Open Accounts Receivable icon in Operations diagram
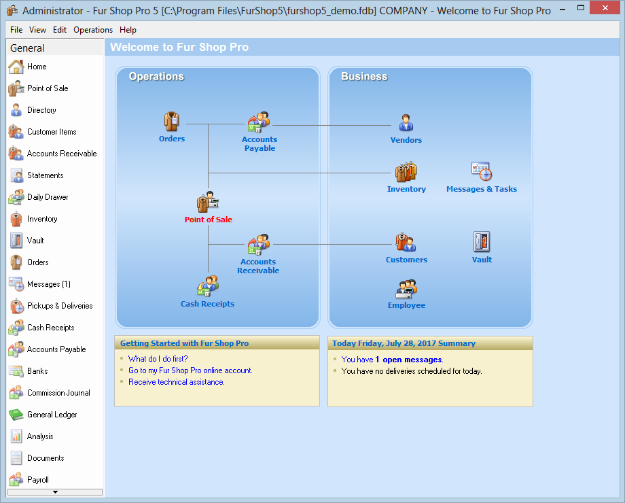 (x=258, y=245)
